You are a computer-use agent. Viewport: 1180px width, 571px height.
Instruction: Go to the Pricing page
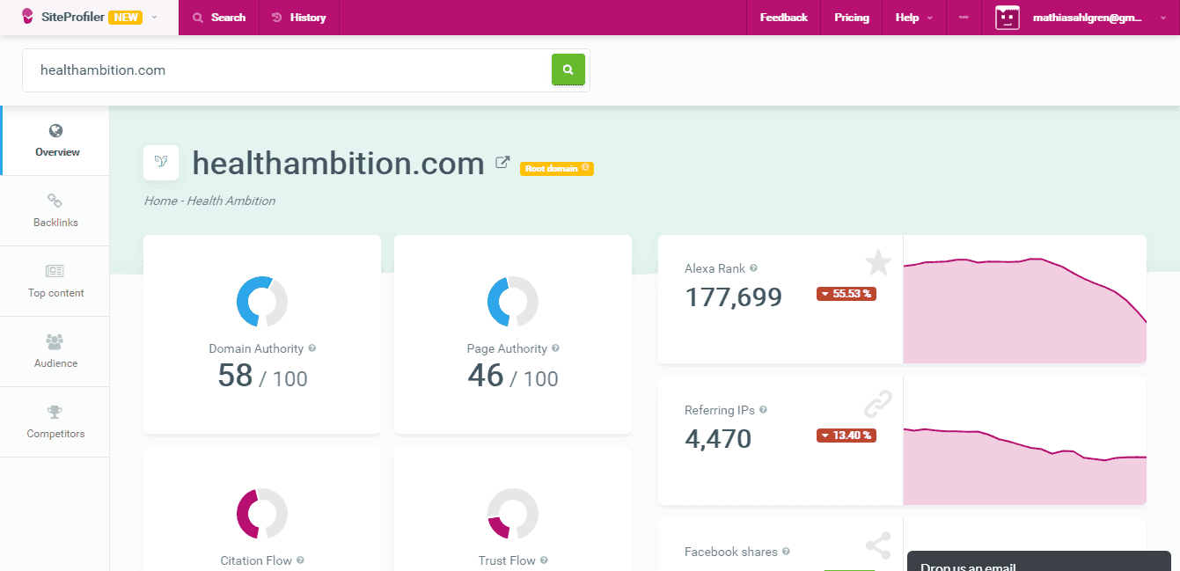pyautogui.click(x=852, y=18)
